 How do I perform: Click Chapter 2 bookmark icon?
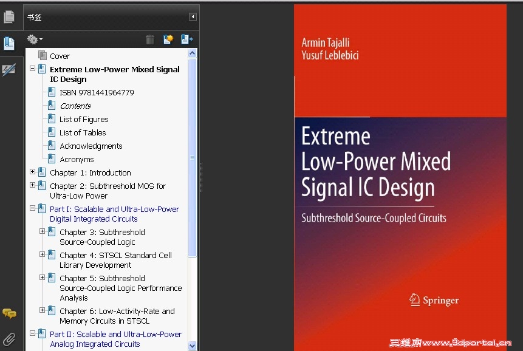click(x=42, y=185)
